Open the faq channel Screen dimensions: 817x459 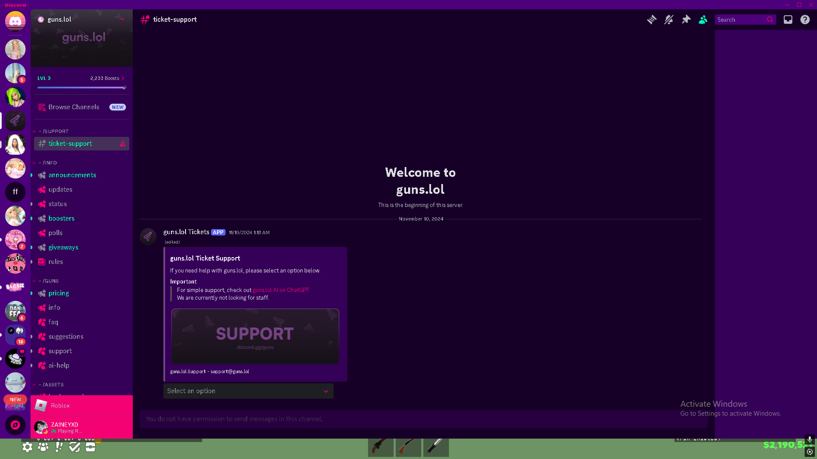coord(82,322)
